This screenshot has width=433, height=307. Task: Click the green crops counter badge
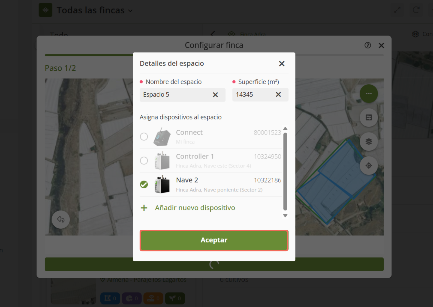tap(175, 298)
